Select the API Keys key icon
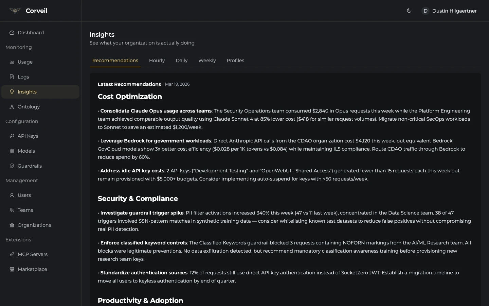Screen dimensions: 489x306 (12, 136)
